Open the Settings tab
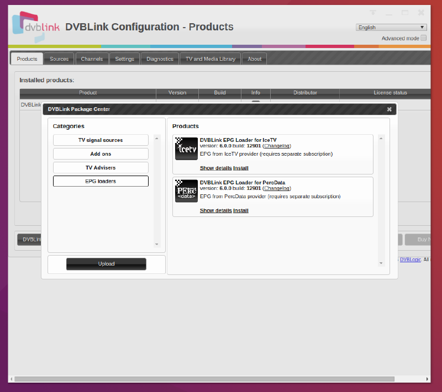Screen dimensions: 442x392 click(x=124, y=59)
